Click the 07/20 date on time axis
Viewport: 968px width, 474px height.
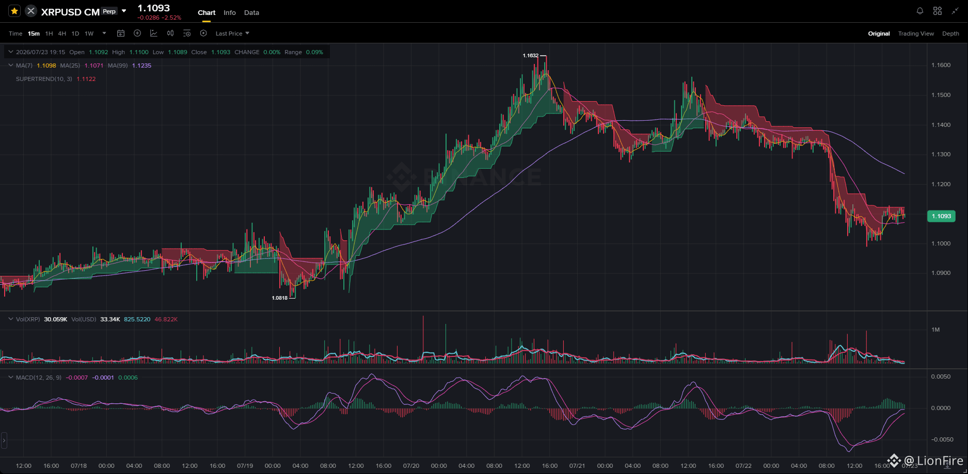(411, 466)
